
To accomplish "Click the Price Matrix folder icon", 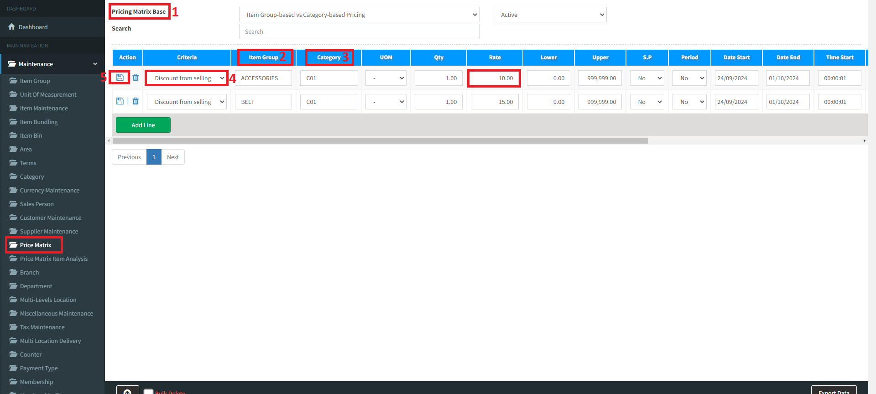I will pos(13,245).
